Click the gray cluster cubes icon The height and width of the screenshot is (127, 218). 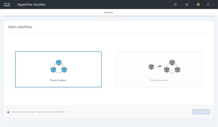tap(172, 66)
